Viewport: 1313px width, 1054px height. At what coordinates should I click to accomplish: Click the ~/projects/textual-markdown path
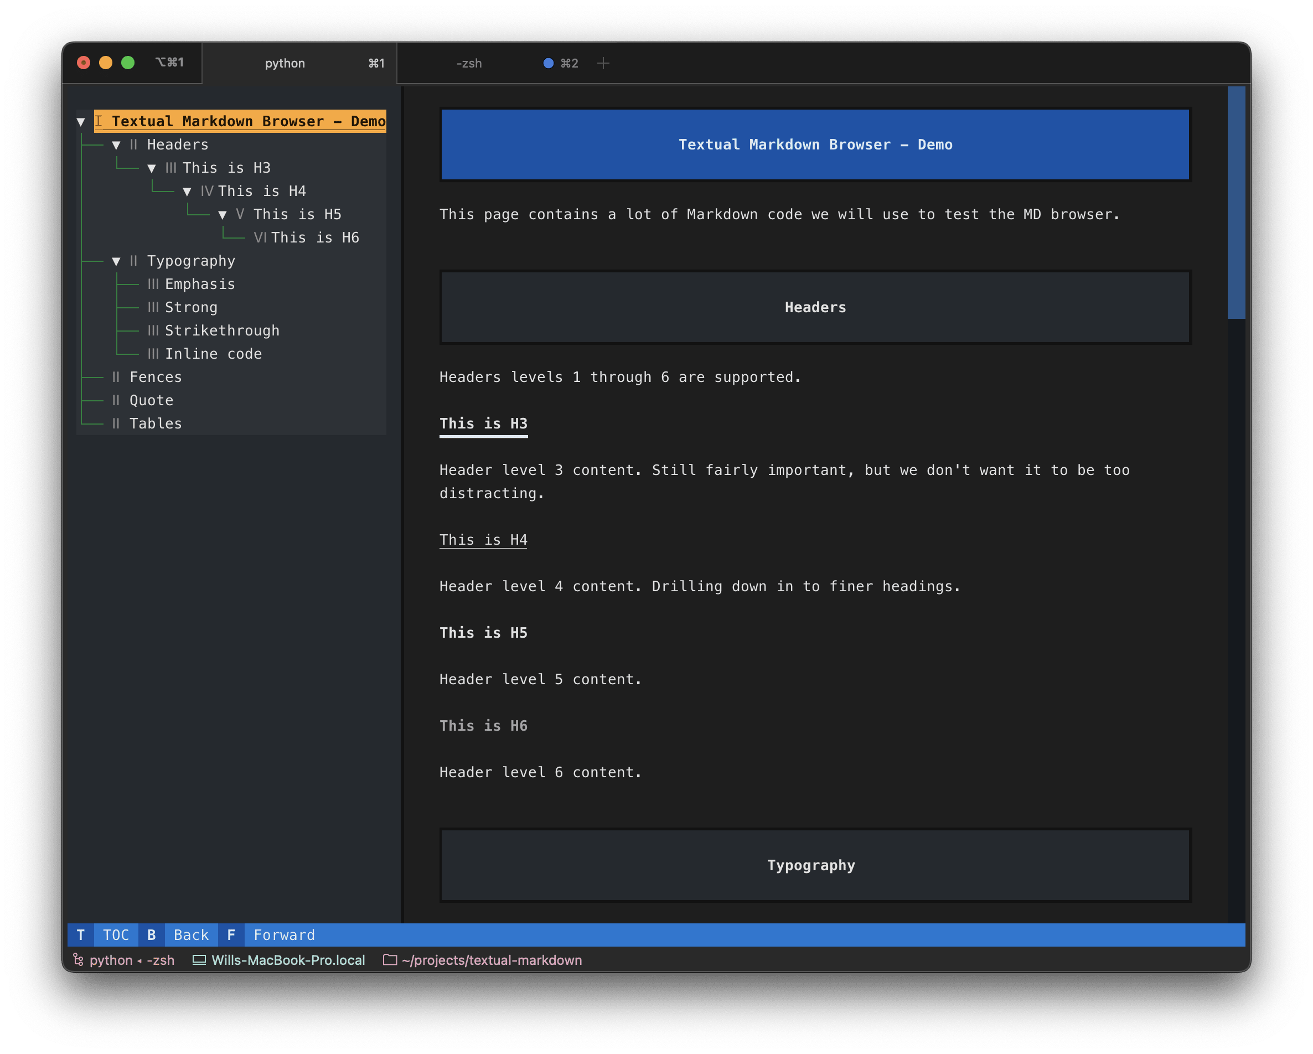[492, 960]
